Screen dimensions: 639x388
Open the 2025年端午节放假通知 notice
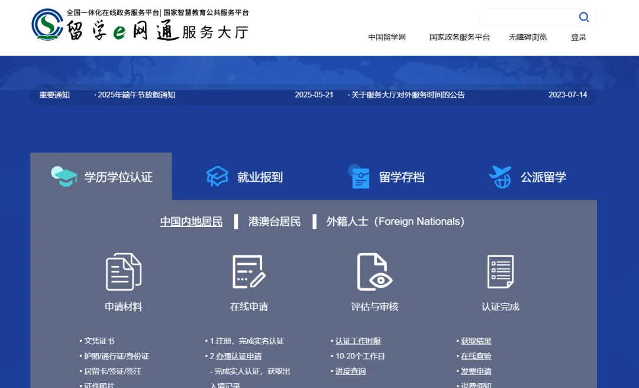click(137, 95)
